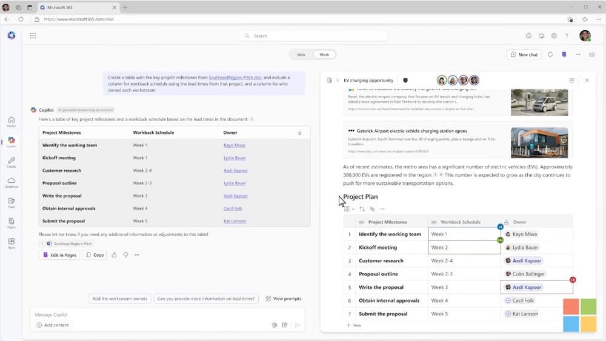The height and width of the screenshot is (341, 606).
Task: Open Create in the left sidebar
Action: (x=11, y=162)
